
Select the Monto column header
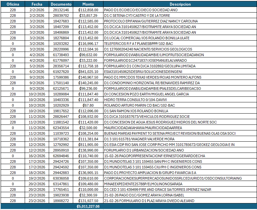click(x=88, y=4)
